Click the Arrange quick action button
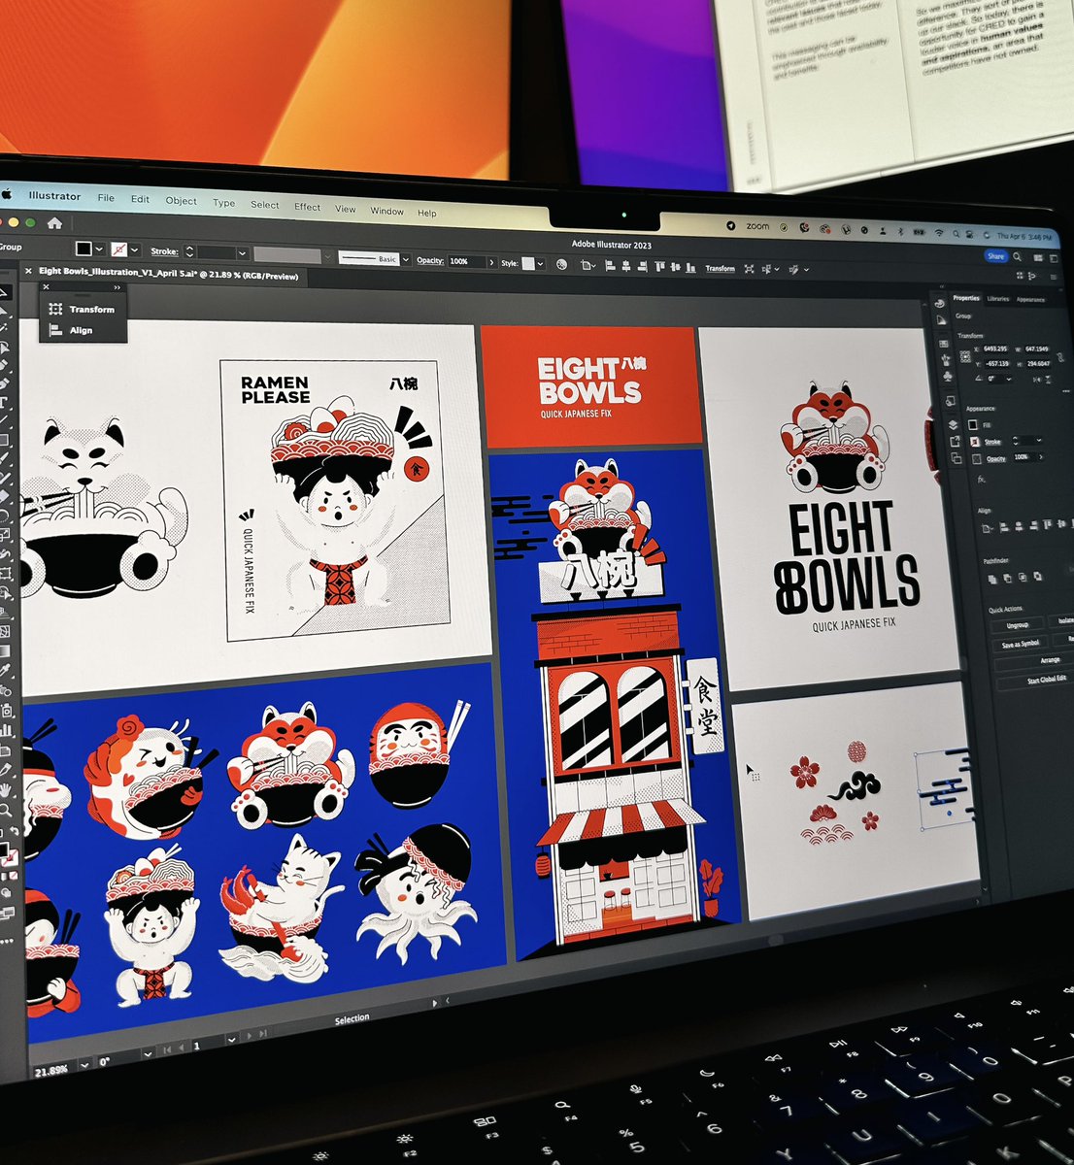 [x=1050, y=660]
